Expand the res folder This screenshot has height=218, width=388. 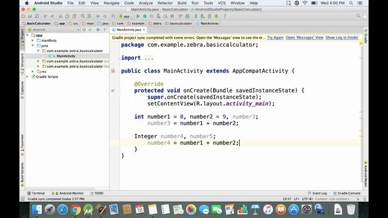tap(33, 71)
